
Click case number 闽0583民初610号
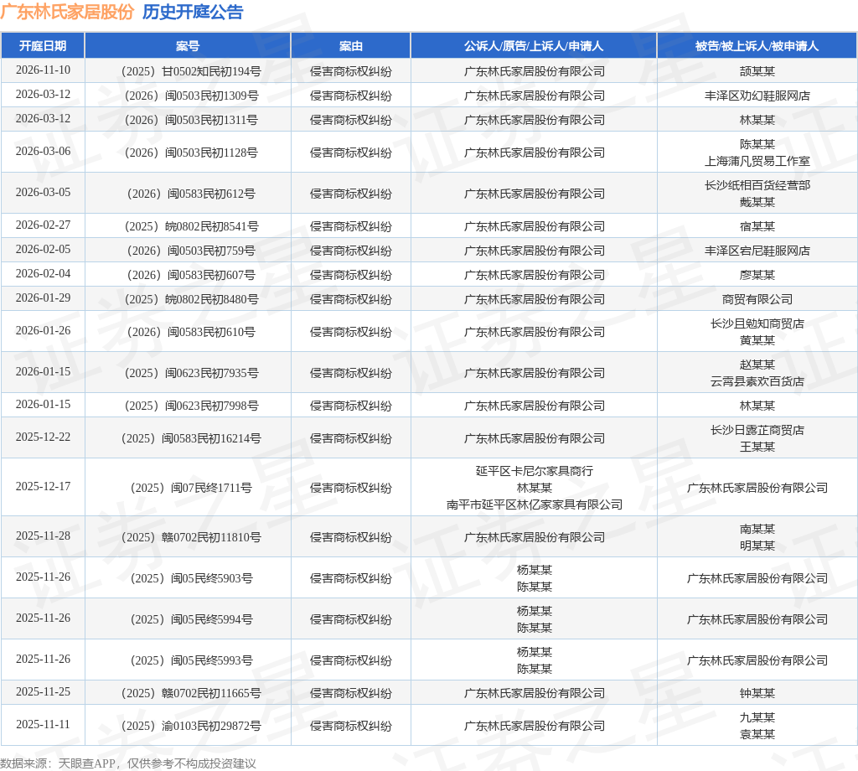click(x=191, y=332)
